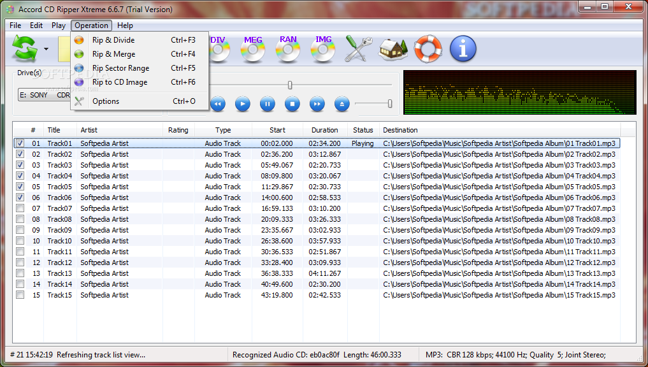
Task: Choose Rip & Merge menu entry
Action: tap(140, 54)
